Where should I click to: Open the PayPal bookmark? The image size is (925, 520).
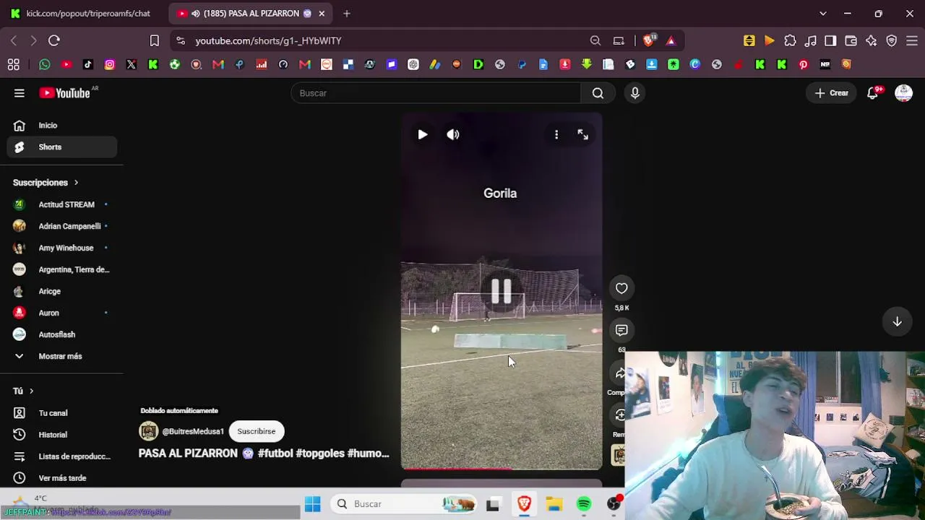point(522,64)
